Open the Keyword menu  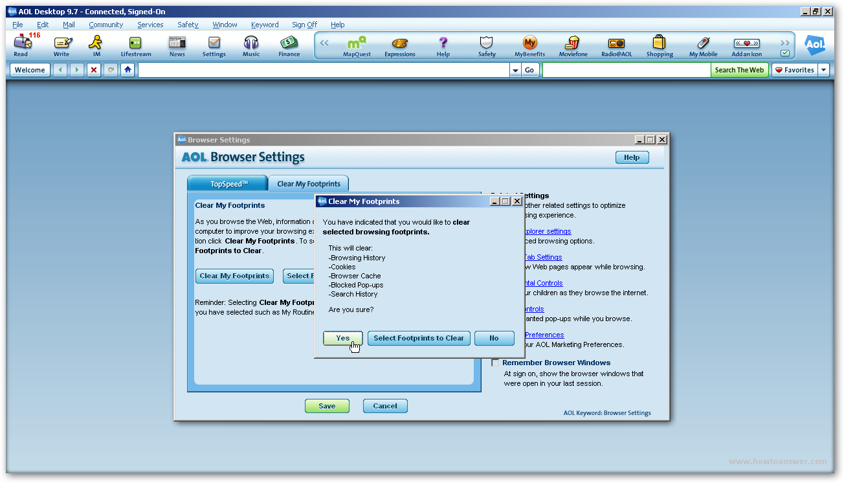(x=265, y=25)
